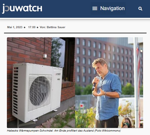Click the heat pump fan grille in photo

[40, 92]
